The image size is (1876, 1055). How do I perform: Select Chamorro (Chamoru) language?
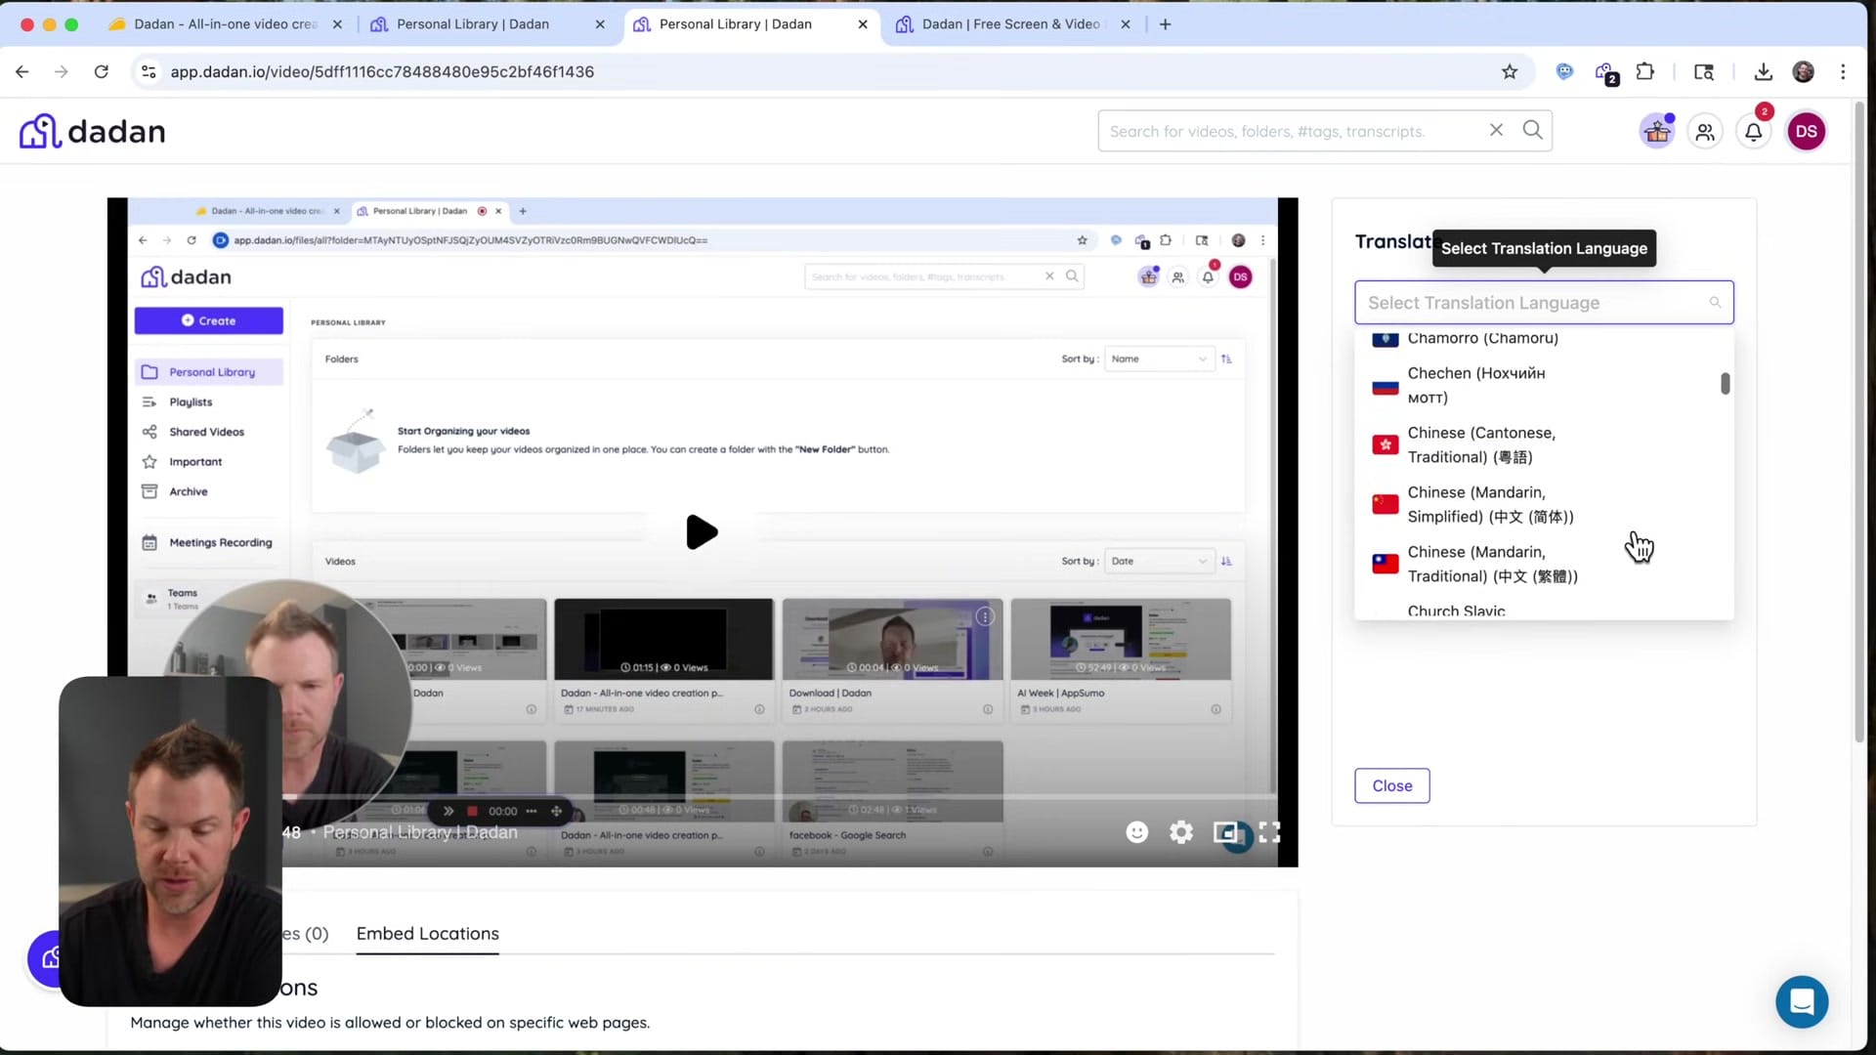point(1544,338)
